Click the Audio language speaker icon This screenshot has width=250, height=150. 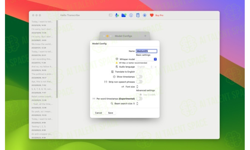116,67
